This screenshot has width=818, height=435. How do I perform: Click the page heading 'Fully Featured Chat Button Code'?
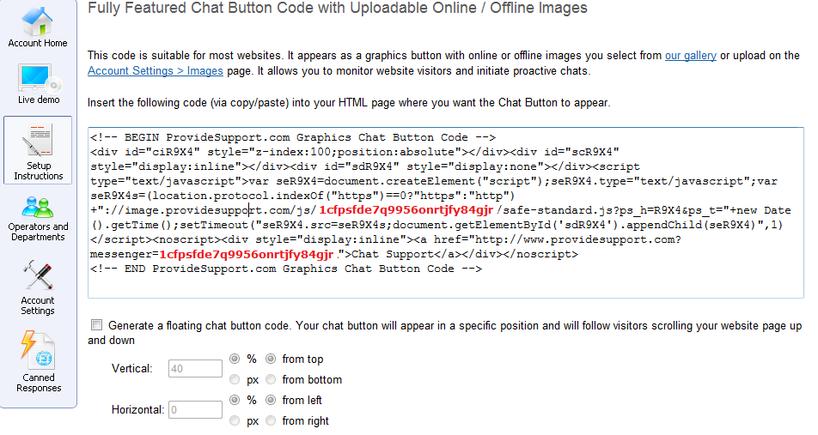tap(338, 8)
